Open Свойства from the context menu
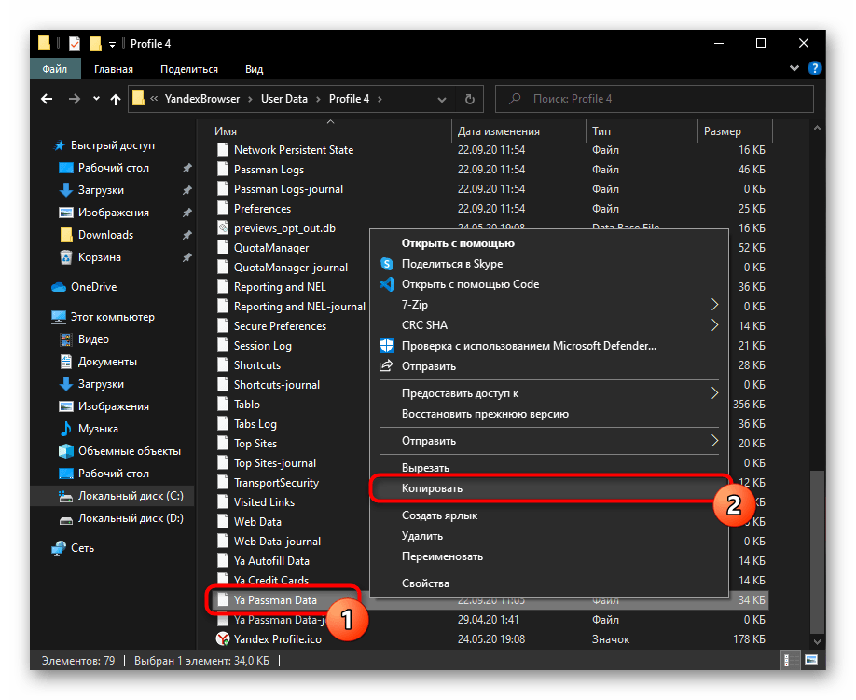 click(x=425, y=583)
